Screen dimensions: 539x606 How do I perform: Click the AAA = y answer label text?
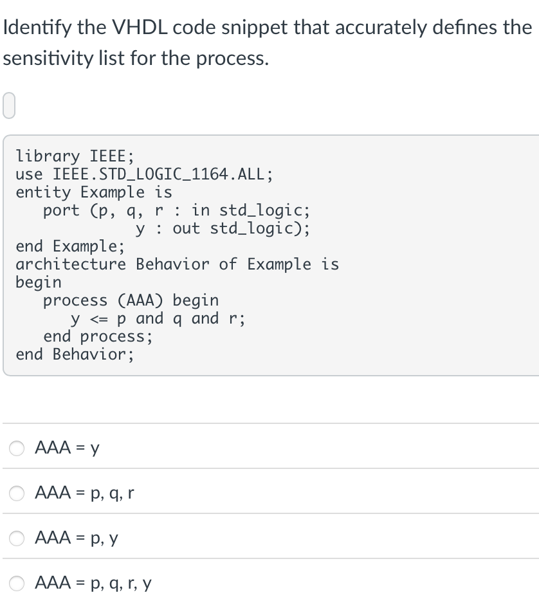click(66, 448)
